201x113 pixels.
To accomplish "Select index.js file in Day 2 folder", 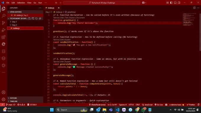I will 25,28.
